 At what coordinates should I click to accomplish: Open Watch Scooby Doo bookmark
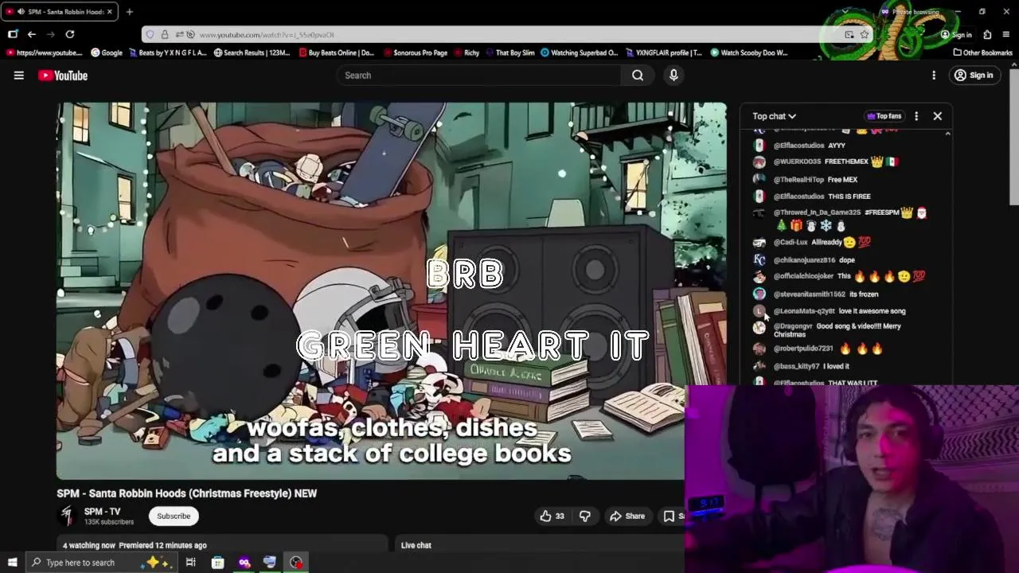(x=748, y=53)
